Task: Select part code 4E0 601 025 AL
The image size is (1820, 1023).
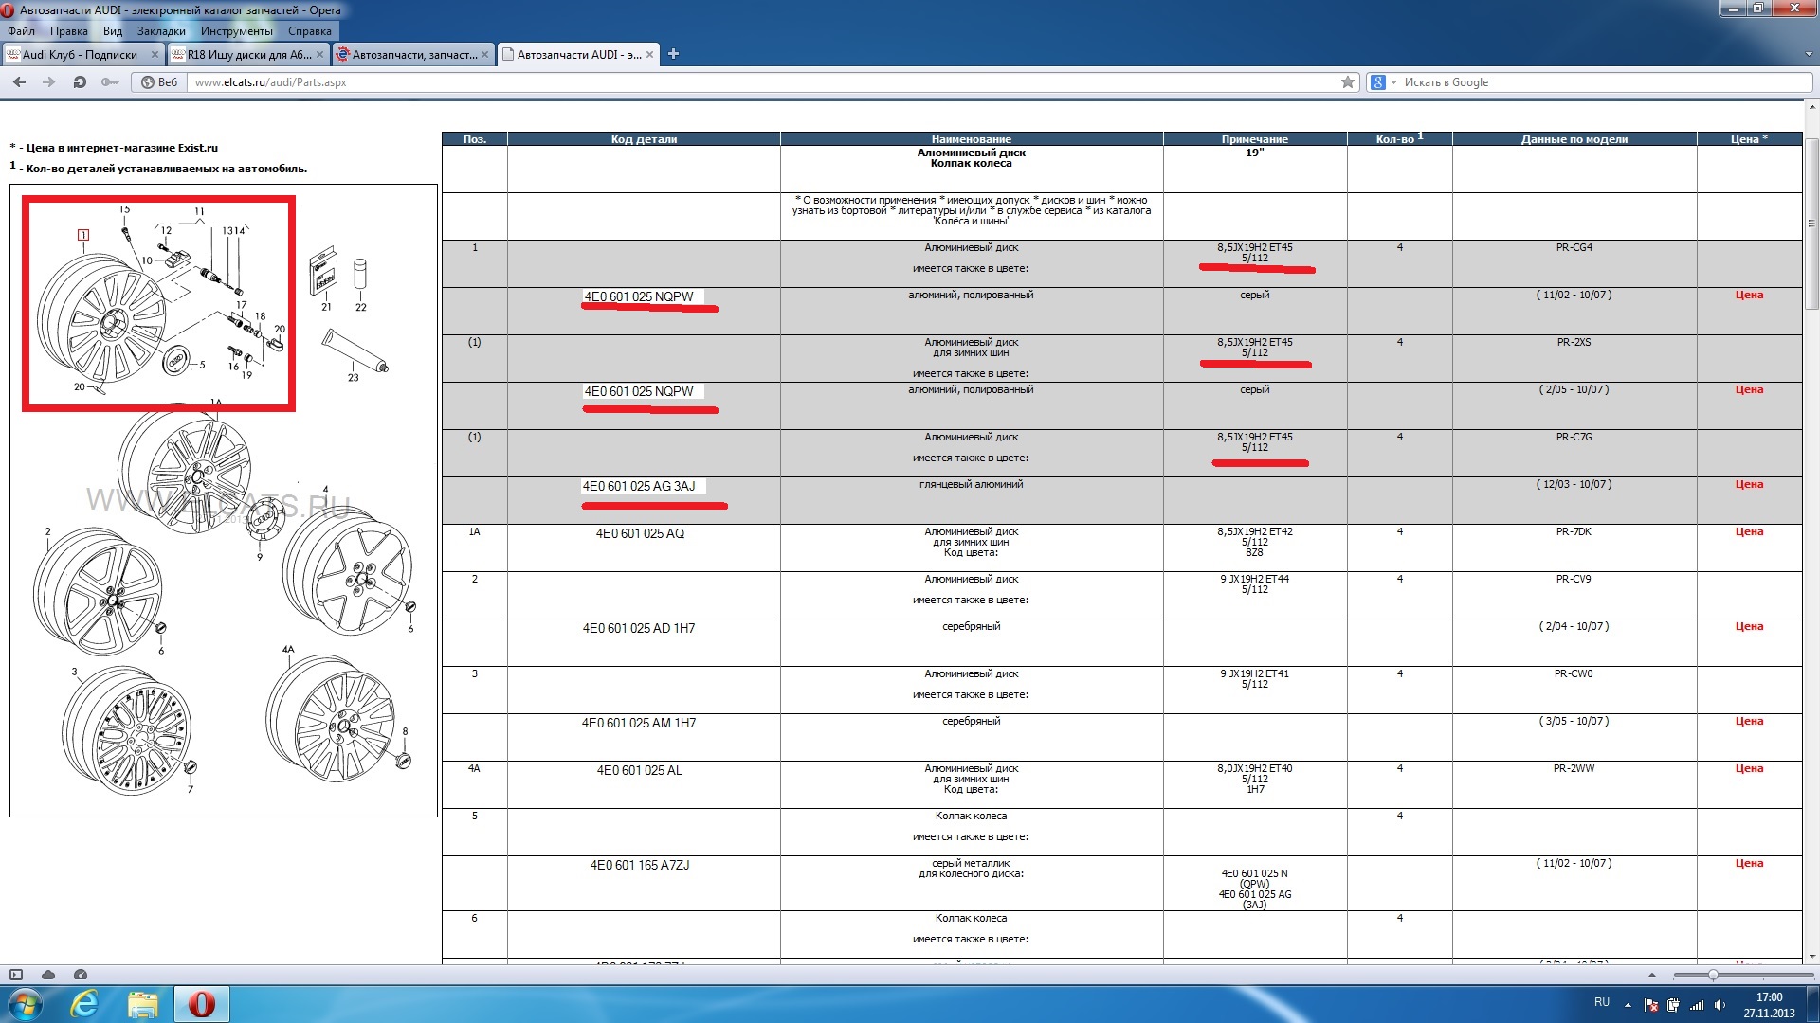Action: (x=640, y=770)
